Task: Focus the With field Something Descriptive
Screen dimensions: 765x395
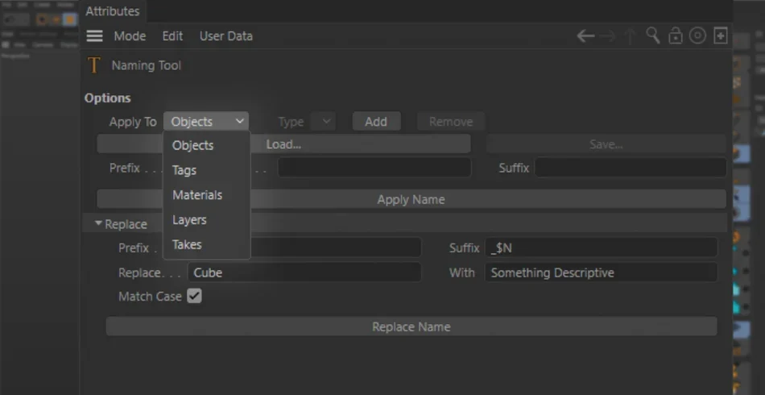Action: coord(601,272)
